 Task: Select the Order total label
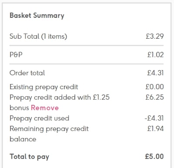pyautogui.click(x=27, y=73)
